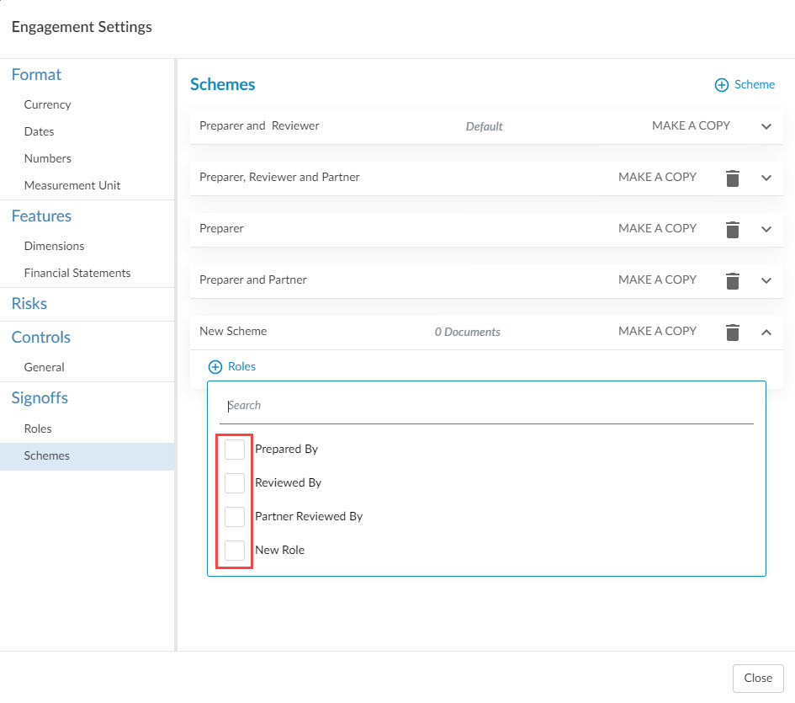Screen dimensions: 795x703
Task: Expand the Preparer, Reviewer and Partner chevron
Action: (x=766, y=178)
